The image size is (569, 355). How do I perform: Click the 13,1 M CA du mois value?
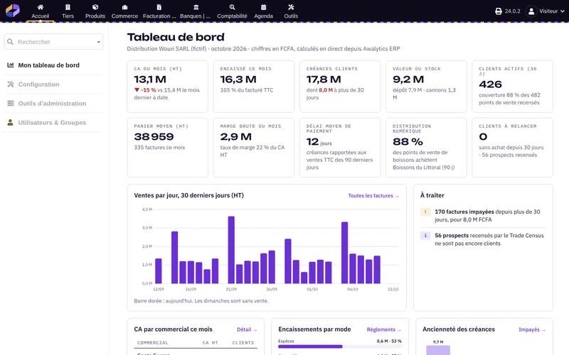[x=150, y=80]
